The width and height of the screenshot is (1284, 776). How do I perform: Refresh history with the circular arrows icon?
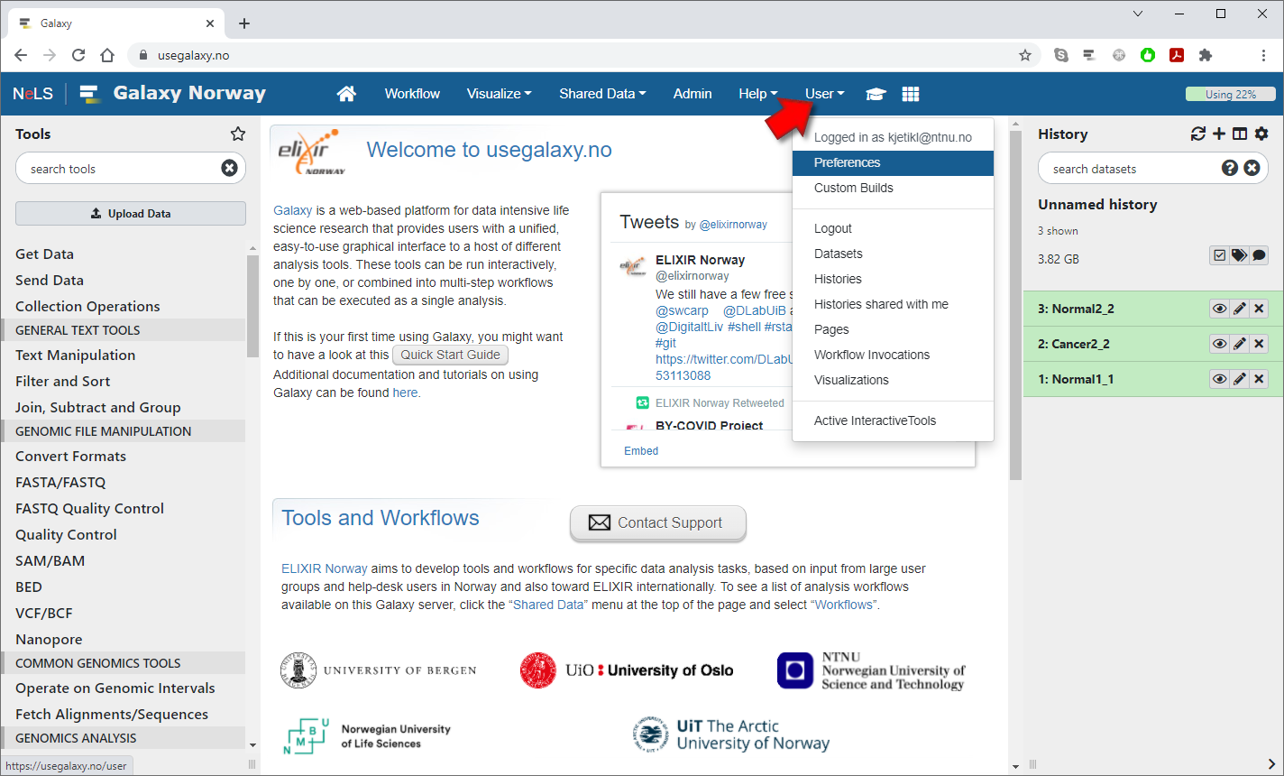(x=1197, y=134)
